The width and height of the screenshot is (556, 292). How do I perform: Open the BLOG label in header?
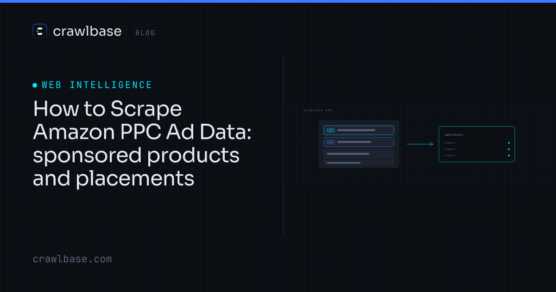145,33
